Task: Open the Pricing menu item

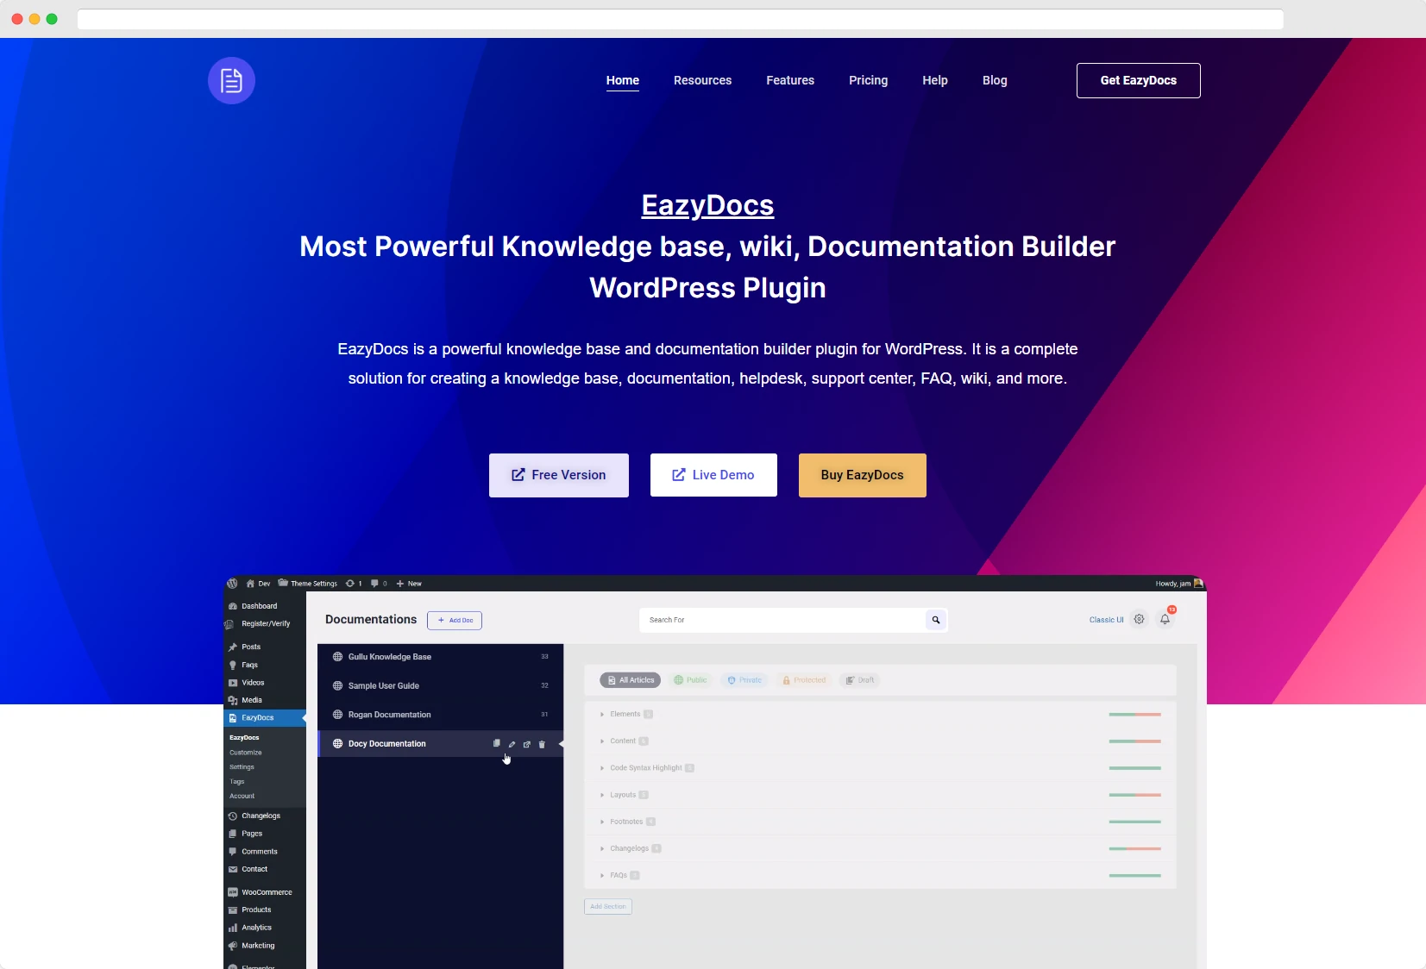Action: (867, 80)
